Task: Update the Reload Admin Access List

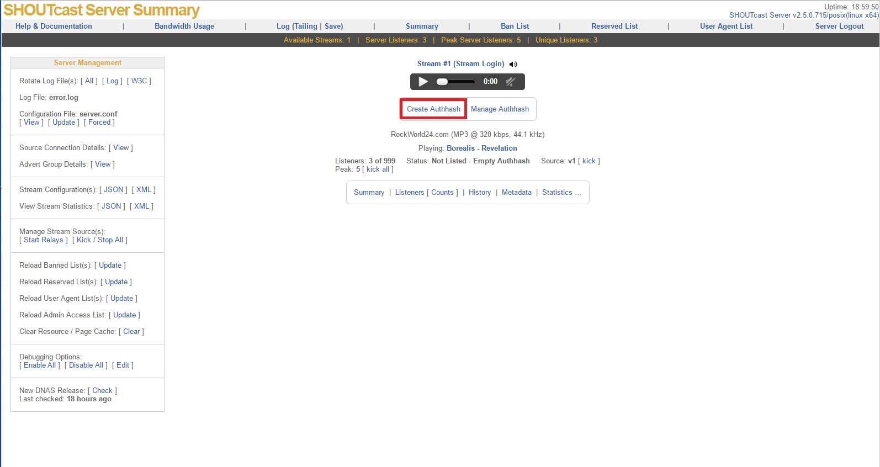Action: point(124,315)
